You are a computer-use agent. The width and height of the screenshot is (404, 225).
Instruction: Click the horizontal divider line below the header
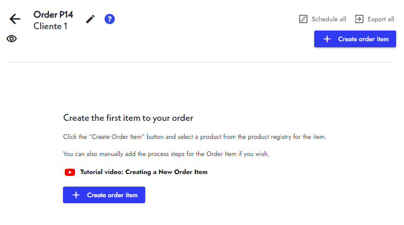pyautogui.click(x=200, y=62)
